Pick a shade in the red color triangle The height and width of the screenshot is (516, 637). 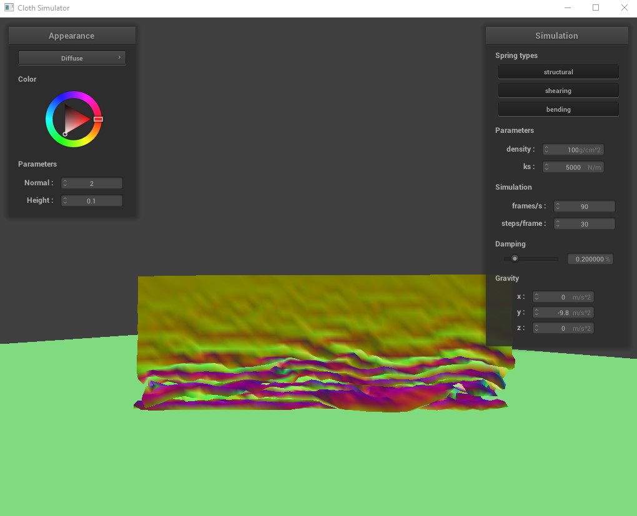click(x=75, y=119)
